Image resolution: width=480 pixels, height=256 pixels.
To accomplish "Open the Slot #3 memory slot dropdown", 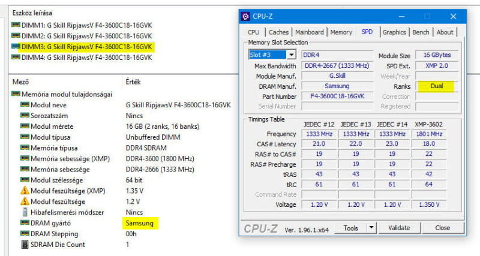I will 292,55.
